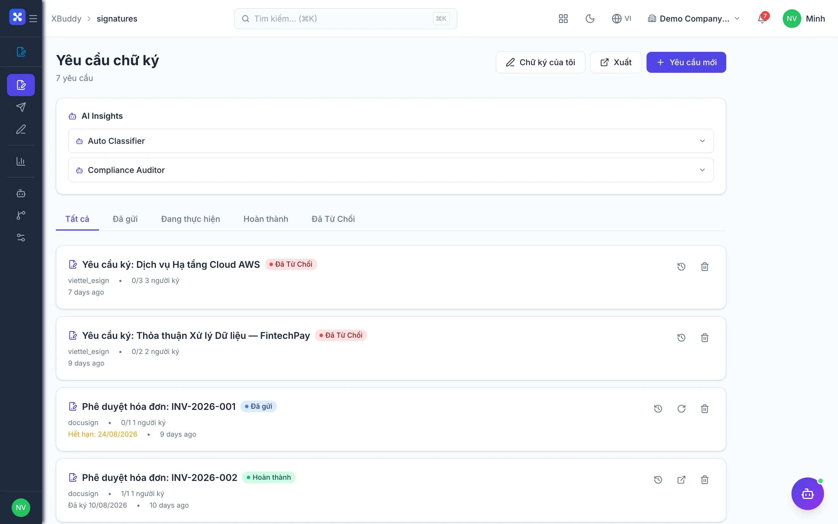Delete the INV-2026-002 request
838x524 pixels.
(x=704, y=480)
